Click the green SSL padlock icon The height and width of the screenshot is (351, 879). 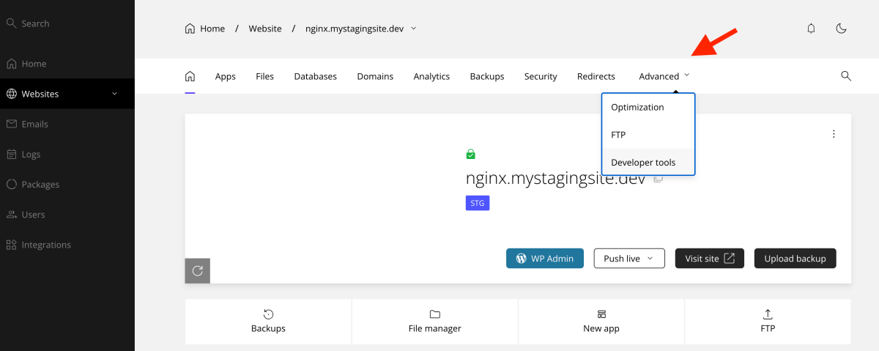tap(470, 154)
